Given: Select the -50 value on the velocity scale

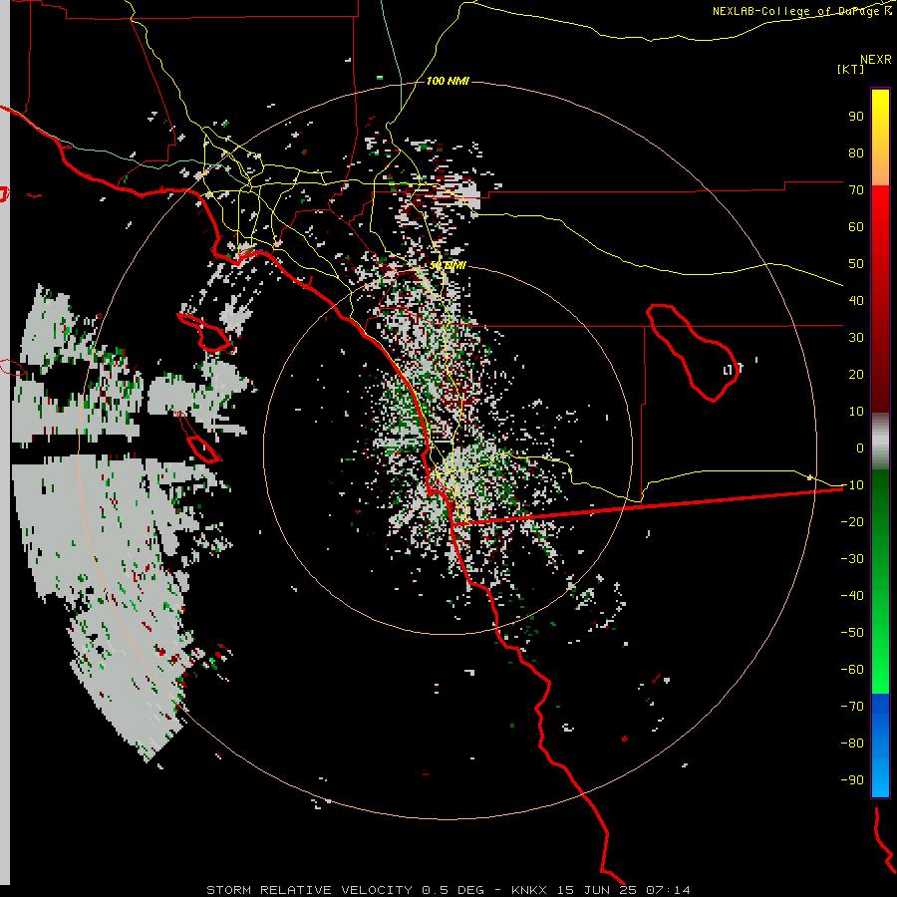Looking at the screenshot, I should [852, 633].
